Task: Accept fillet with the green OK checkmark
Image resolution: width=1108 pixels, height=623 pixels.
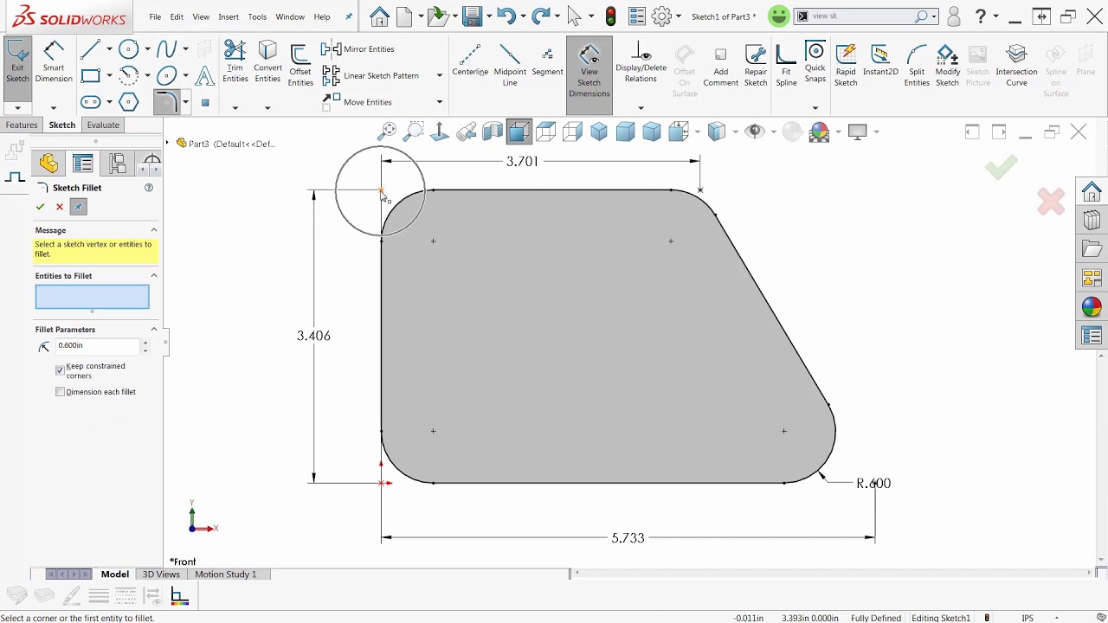Action: [40, 207]
